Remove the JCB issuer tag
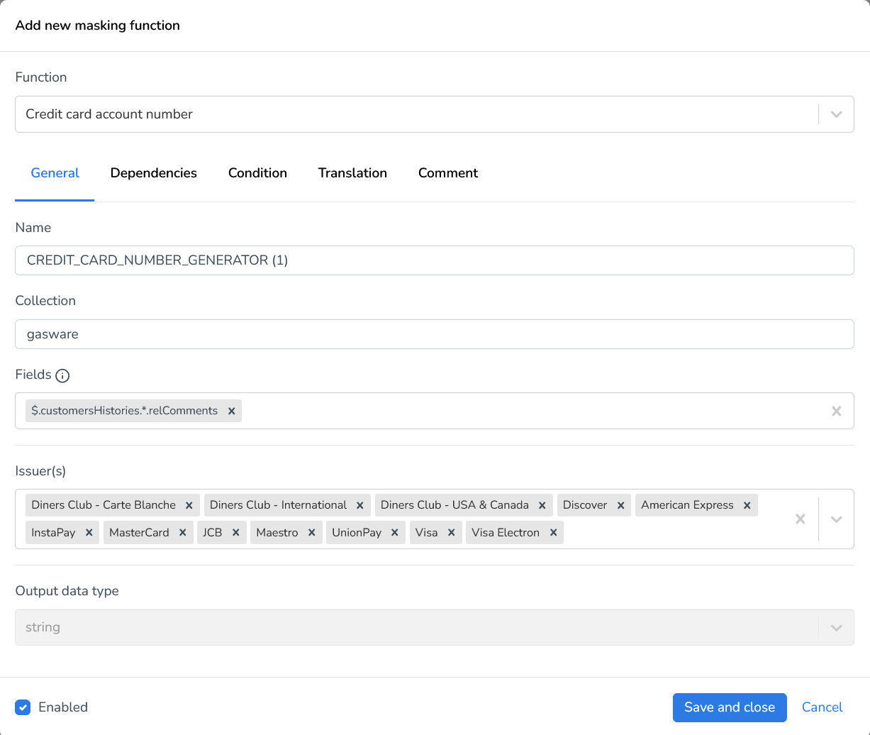 click(x=235, y=532)
